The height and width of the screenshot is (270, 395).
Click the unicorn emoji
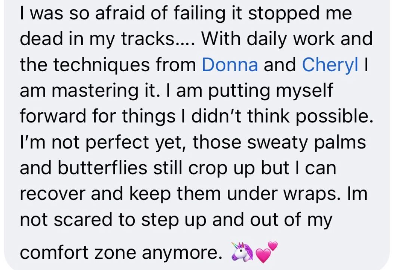(242, 251)
